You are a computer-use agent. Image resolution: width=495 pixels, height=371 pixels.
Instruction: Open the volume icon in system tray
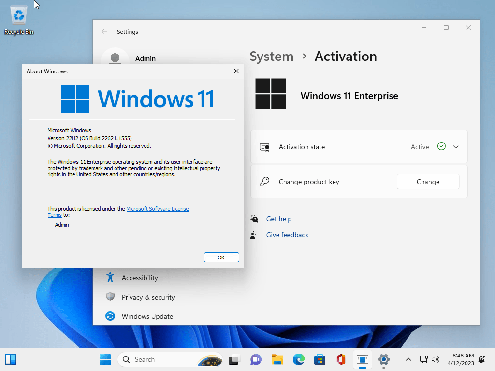coord(436,359)
